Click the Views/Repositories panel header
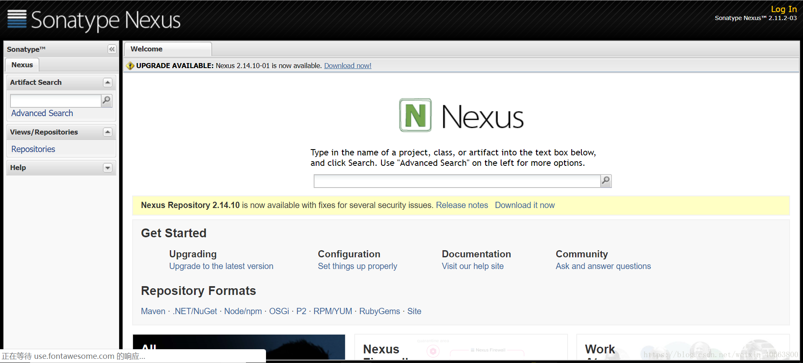Viewport: 803px width, 363px height. [61, 132]
